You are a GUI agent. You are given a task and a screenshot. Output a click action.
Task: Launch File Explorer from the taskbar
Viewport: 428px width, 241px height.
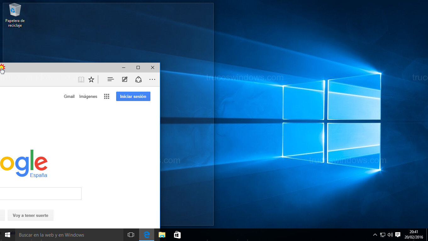pos(162,235)
